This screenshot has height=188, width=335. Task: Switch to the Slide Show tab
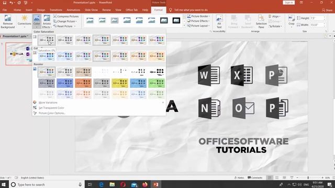pos(91,10)
